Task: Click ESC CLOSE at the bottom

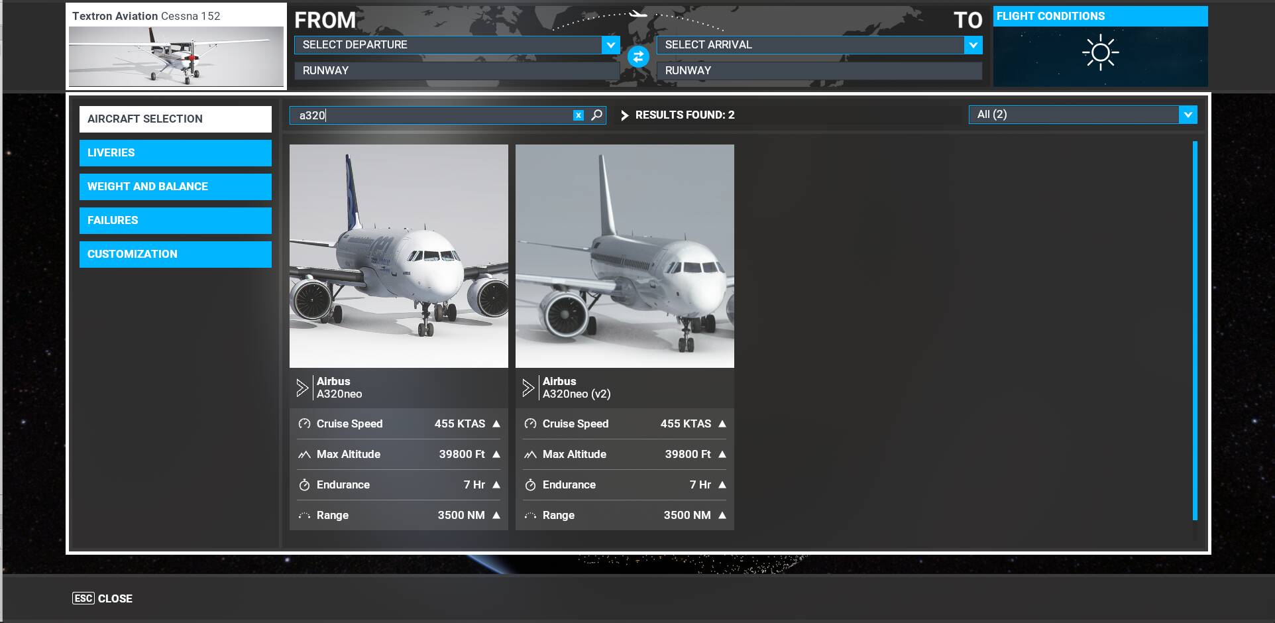Action: click(102, 598)
